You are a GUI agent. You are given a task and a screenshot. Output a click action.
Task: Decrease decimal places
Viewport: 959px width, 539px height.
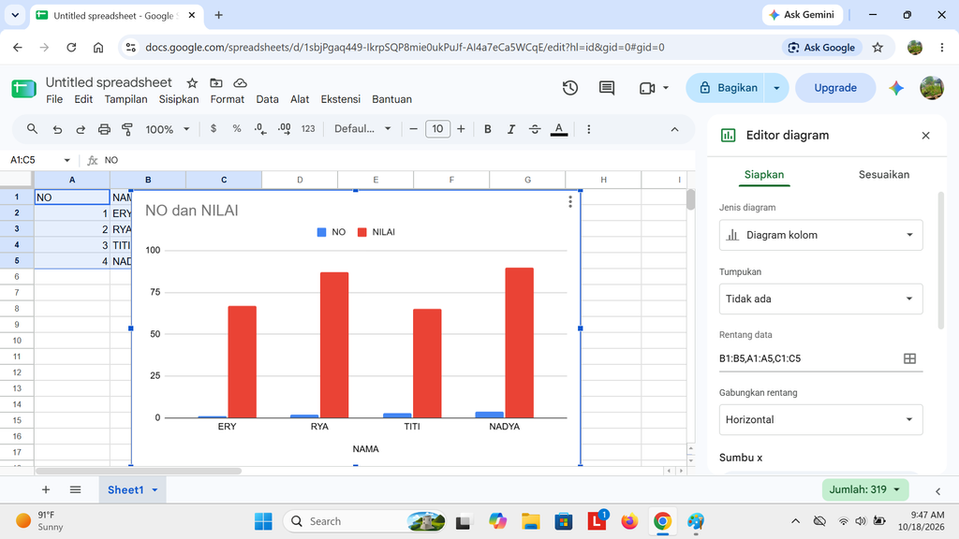(x=260, y=129)
